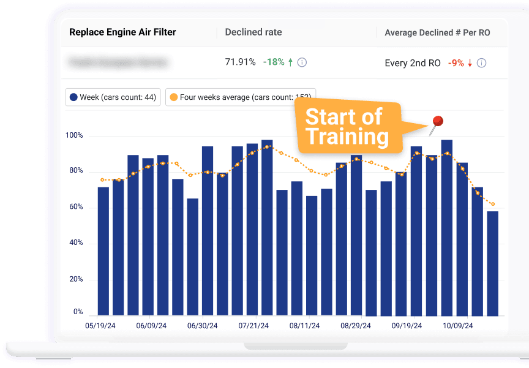This screenshot has width=529, height=368.
Task: Toggle the Week cars count legend series
Action: (x=113, y=97)
